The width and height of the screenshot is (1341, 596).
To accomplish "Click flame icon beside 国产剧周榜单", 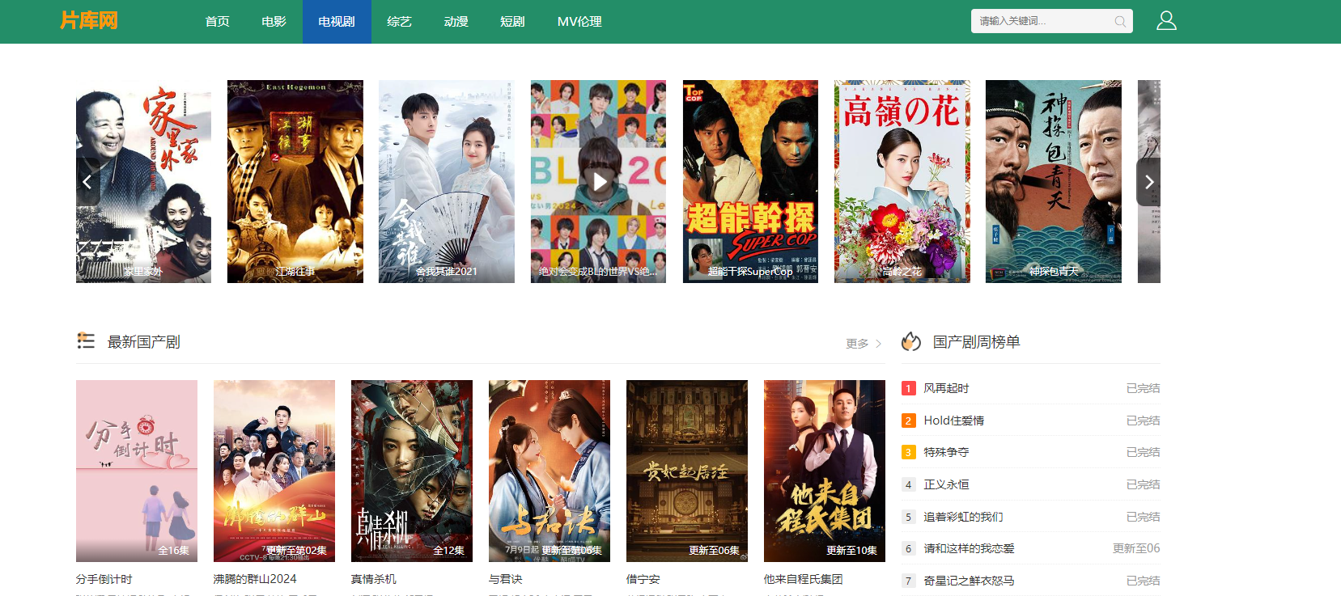I will [911, 341].
